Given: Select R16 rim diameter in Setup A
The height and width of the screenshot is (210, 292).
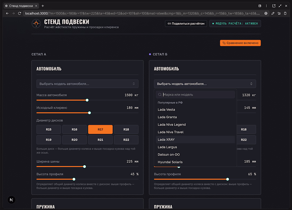Looking at the screenshot, I should tap(75, 130).
